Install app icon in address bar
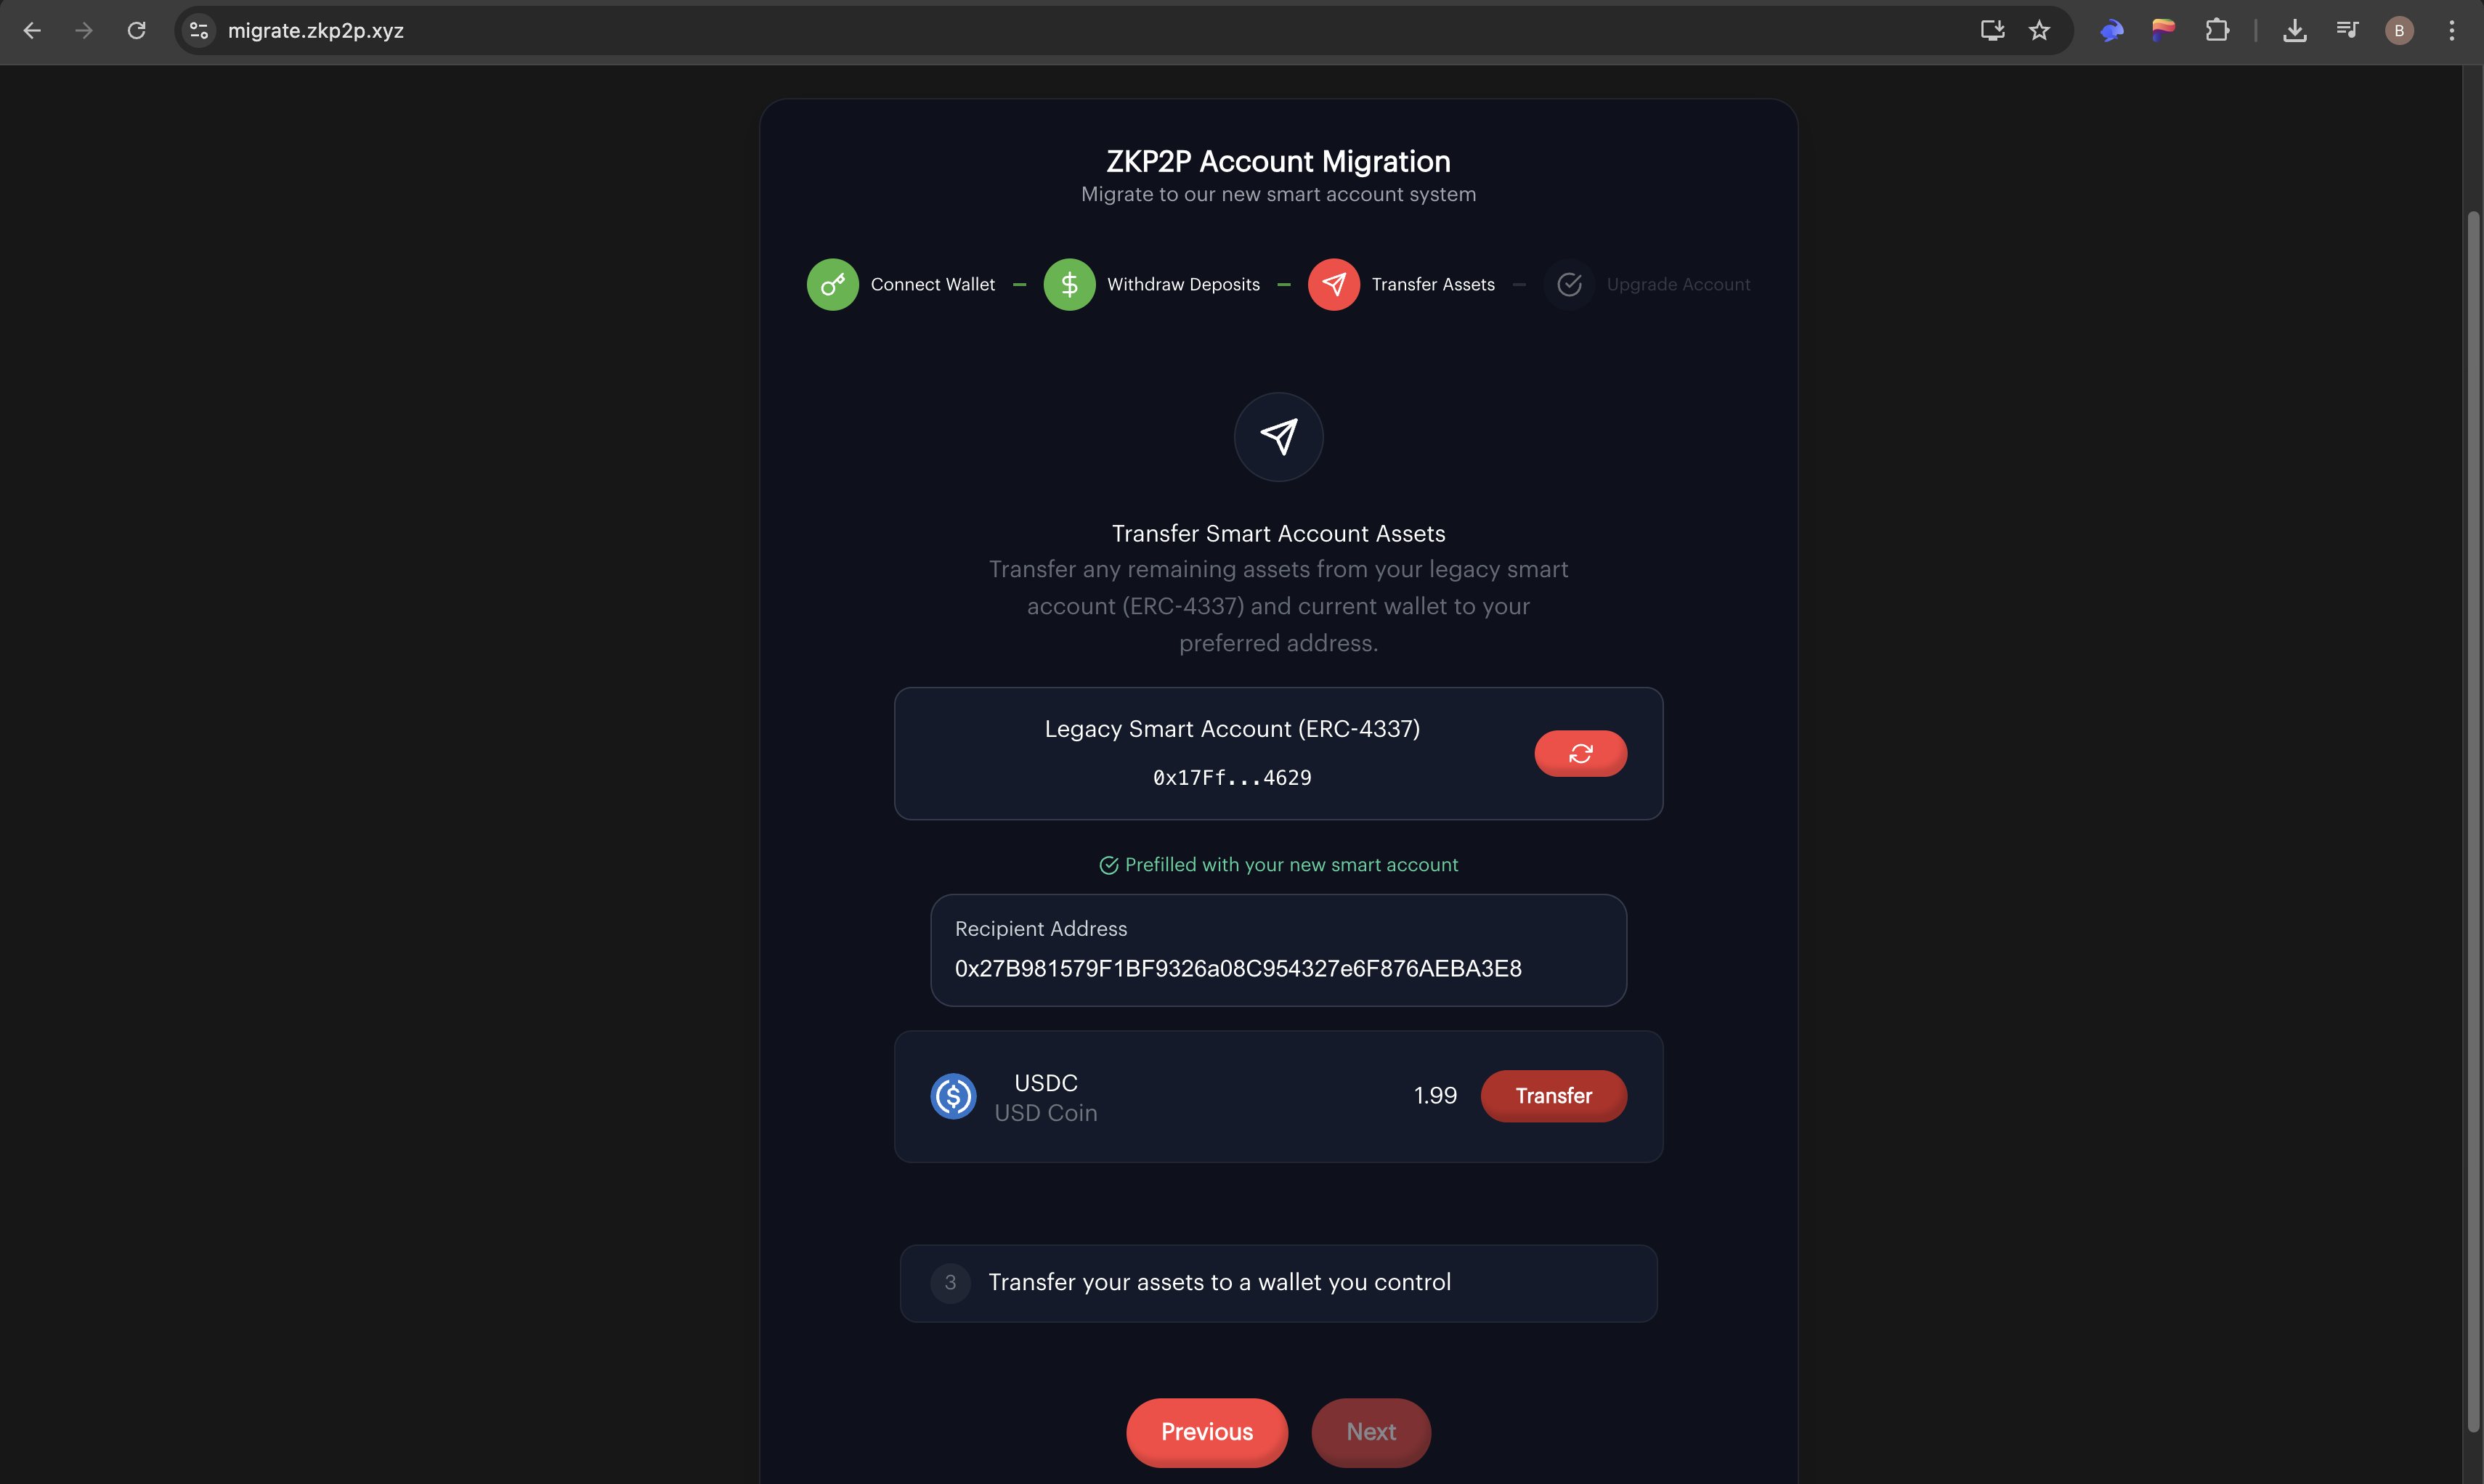The width and height of the screenshot is (2484, 1484). tap(1992, 31)
